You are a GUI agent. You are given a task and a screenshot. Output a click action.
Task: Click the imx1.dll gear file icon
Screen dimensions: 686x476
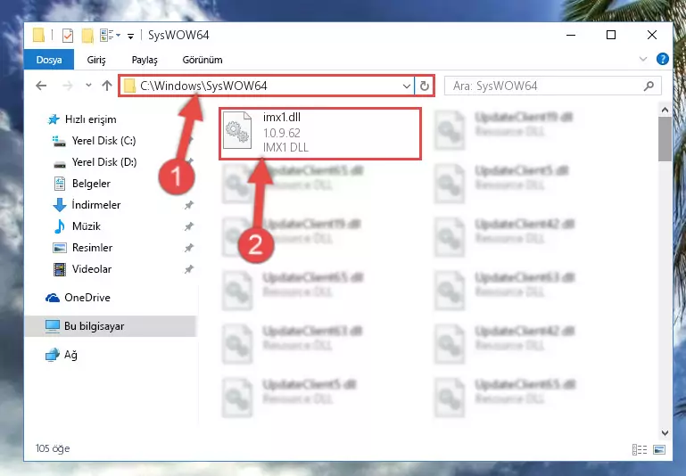pos(237,130)
